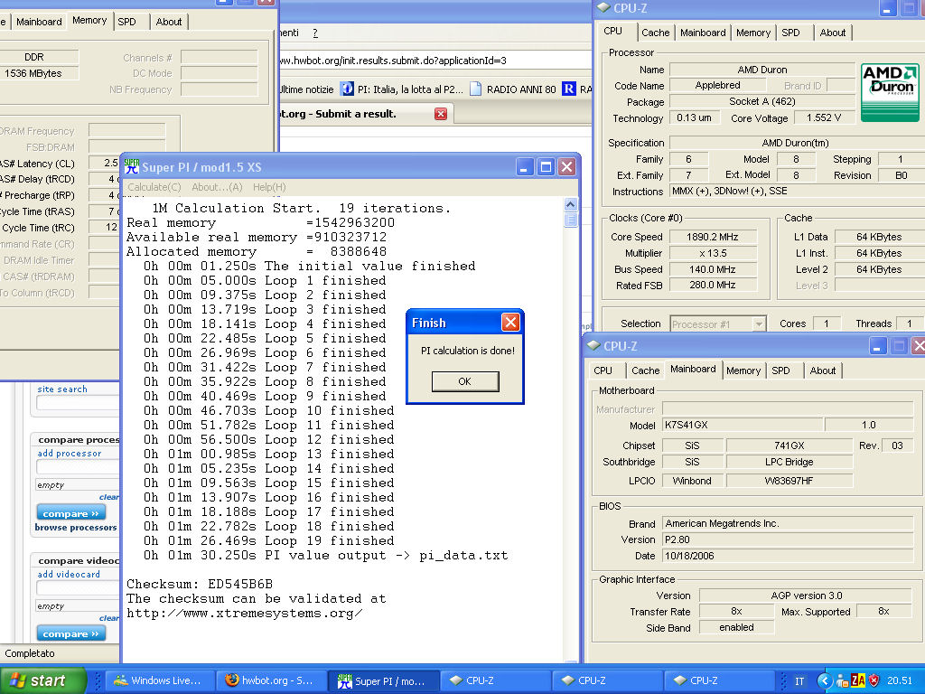The width and height of the screenshot is (925, 694).
Task: Open Calculate(C) menu in Super PI
Action: (154, 187)
